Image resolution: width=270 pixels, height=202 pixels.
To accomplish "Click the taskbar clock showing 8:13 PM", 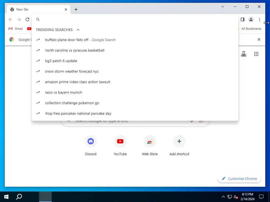I will pyautogui.click(x=247, y=197).
